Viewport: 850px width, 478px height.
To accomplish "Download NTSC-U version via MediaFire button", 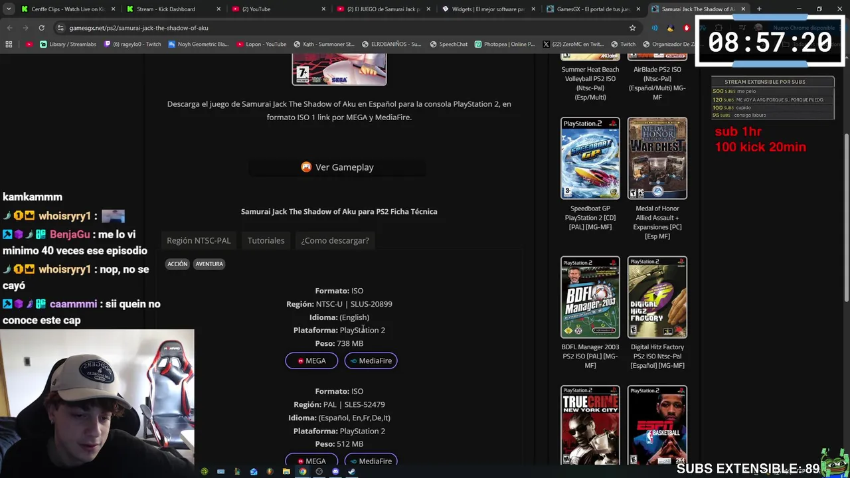I will pyautogui.click(x=371, y=360).
